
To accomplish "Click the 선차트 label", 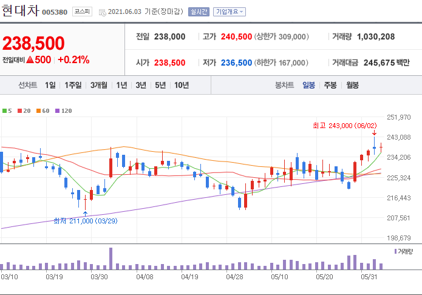I will coord(27,85).
